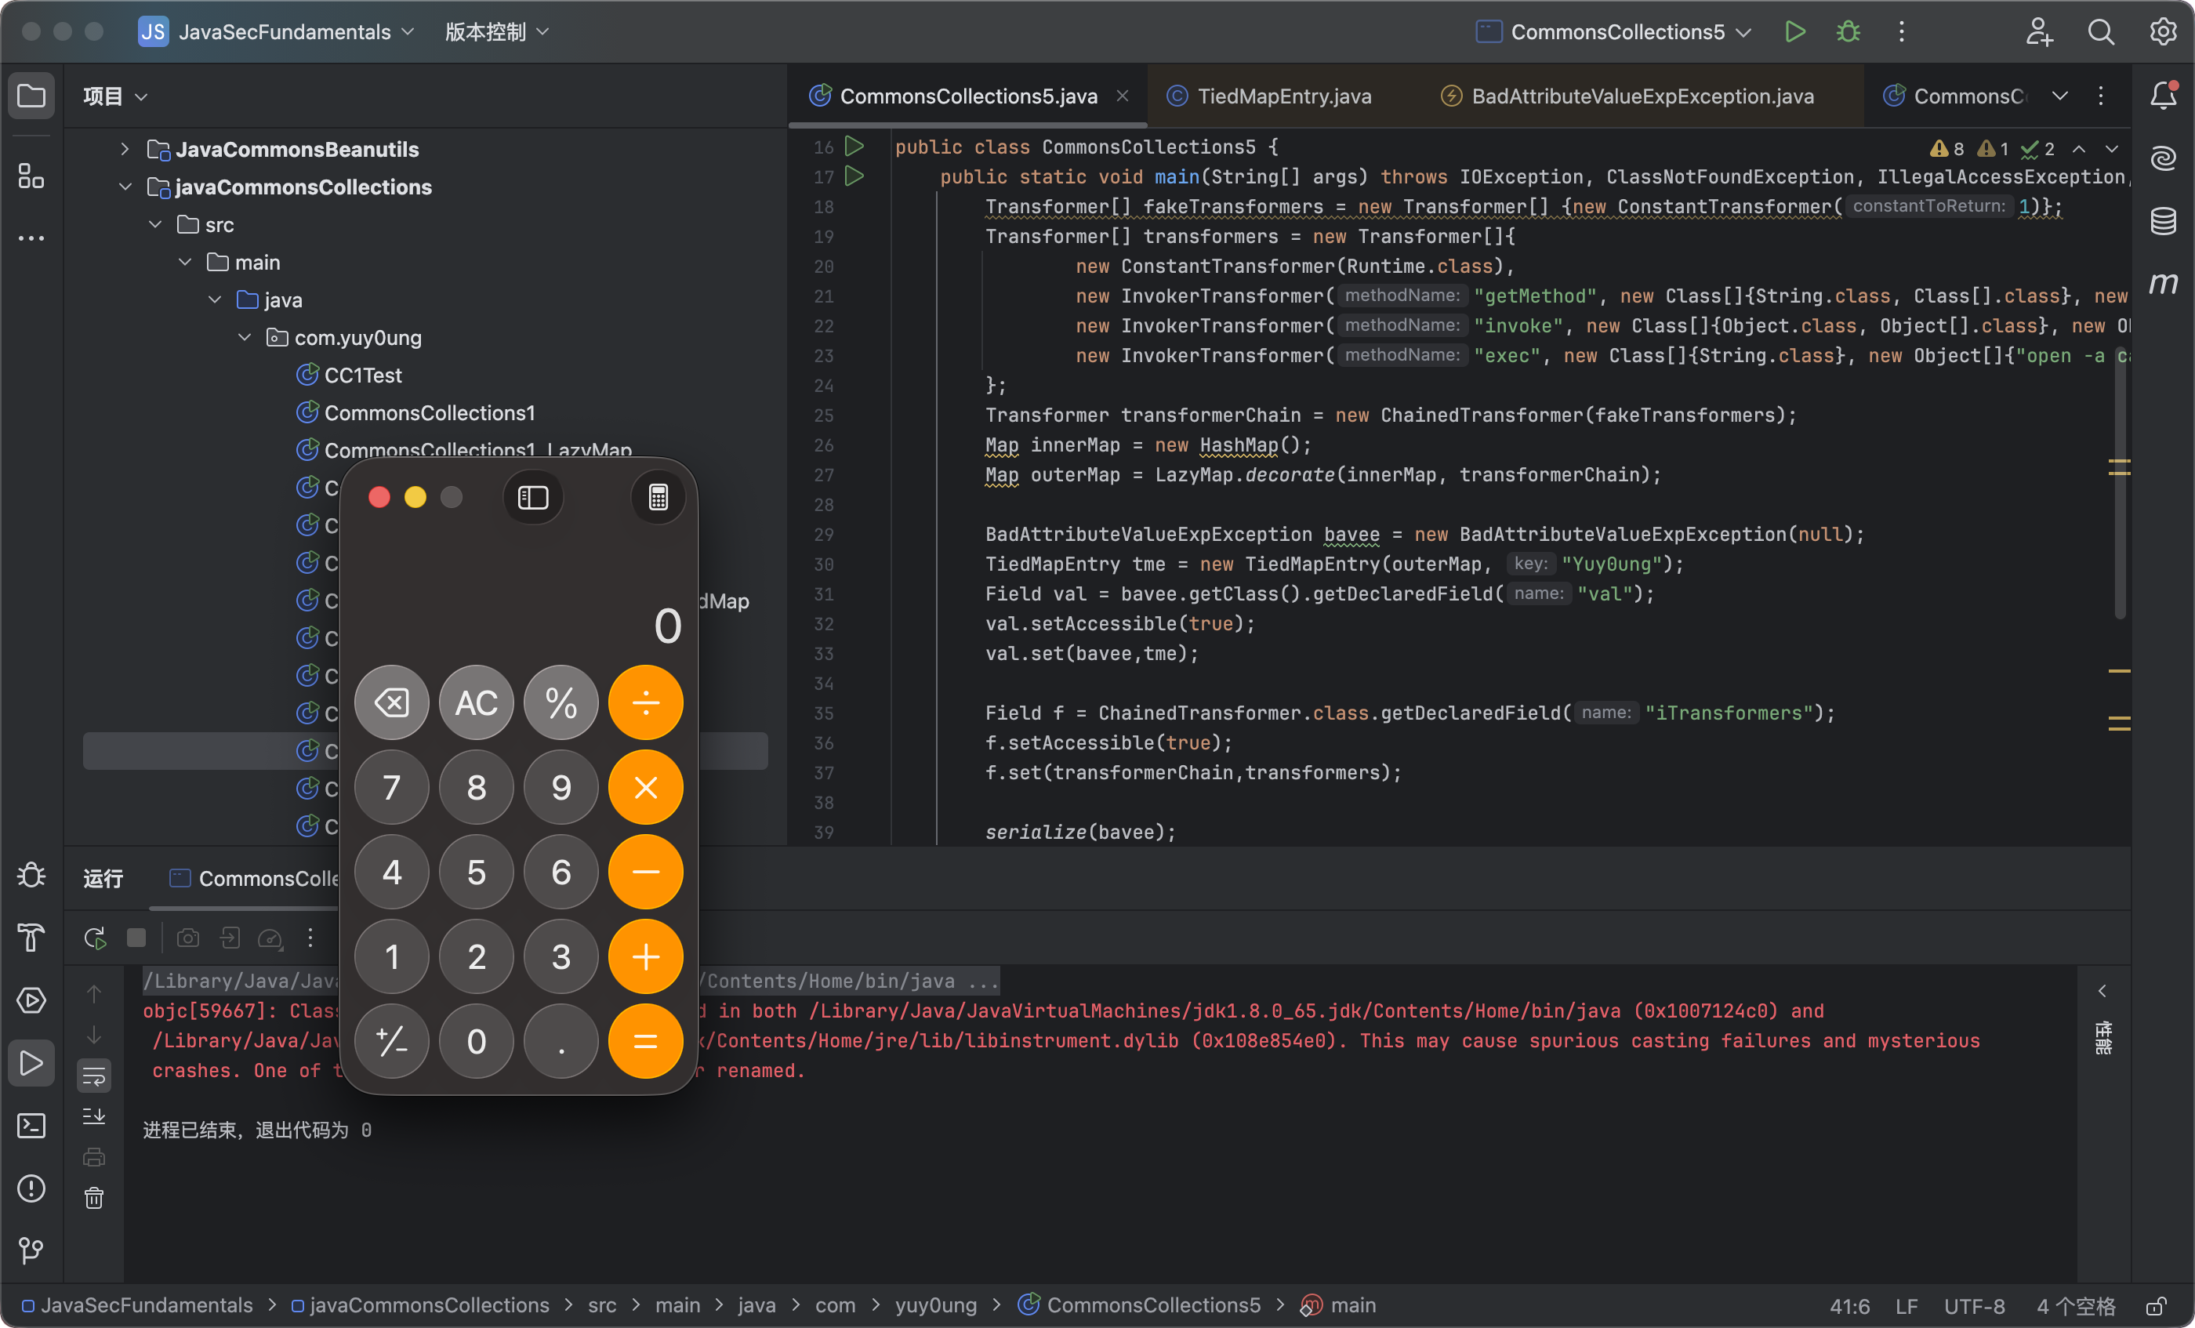Screen dimensions: 2195x1328
Task: Toggle scroll to end of console
Action: click(x=94, y=1117)
